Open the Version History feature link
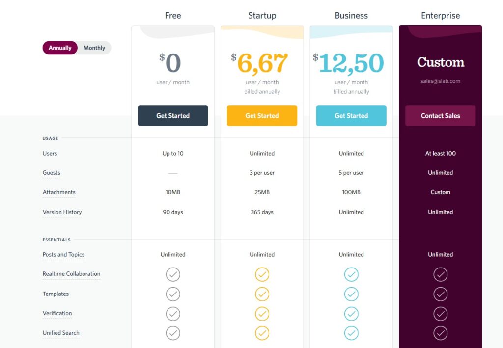 click(62, 212)
